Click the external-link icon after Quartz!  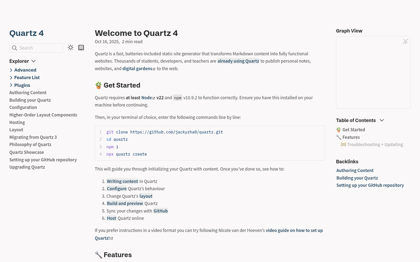[x=112, y=238]
